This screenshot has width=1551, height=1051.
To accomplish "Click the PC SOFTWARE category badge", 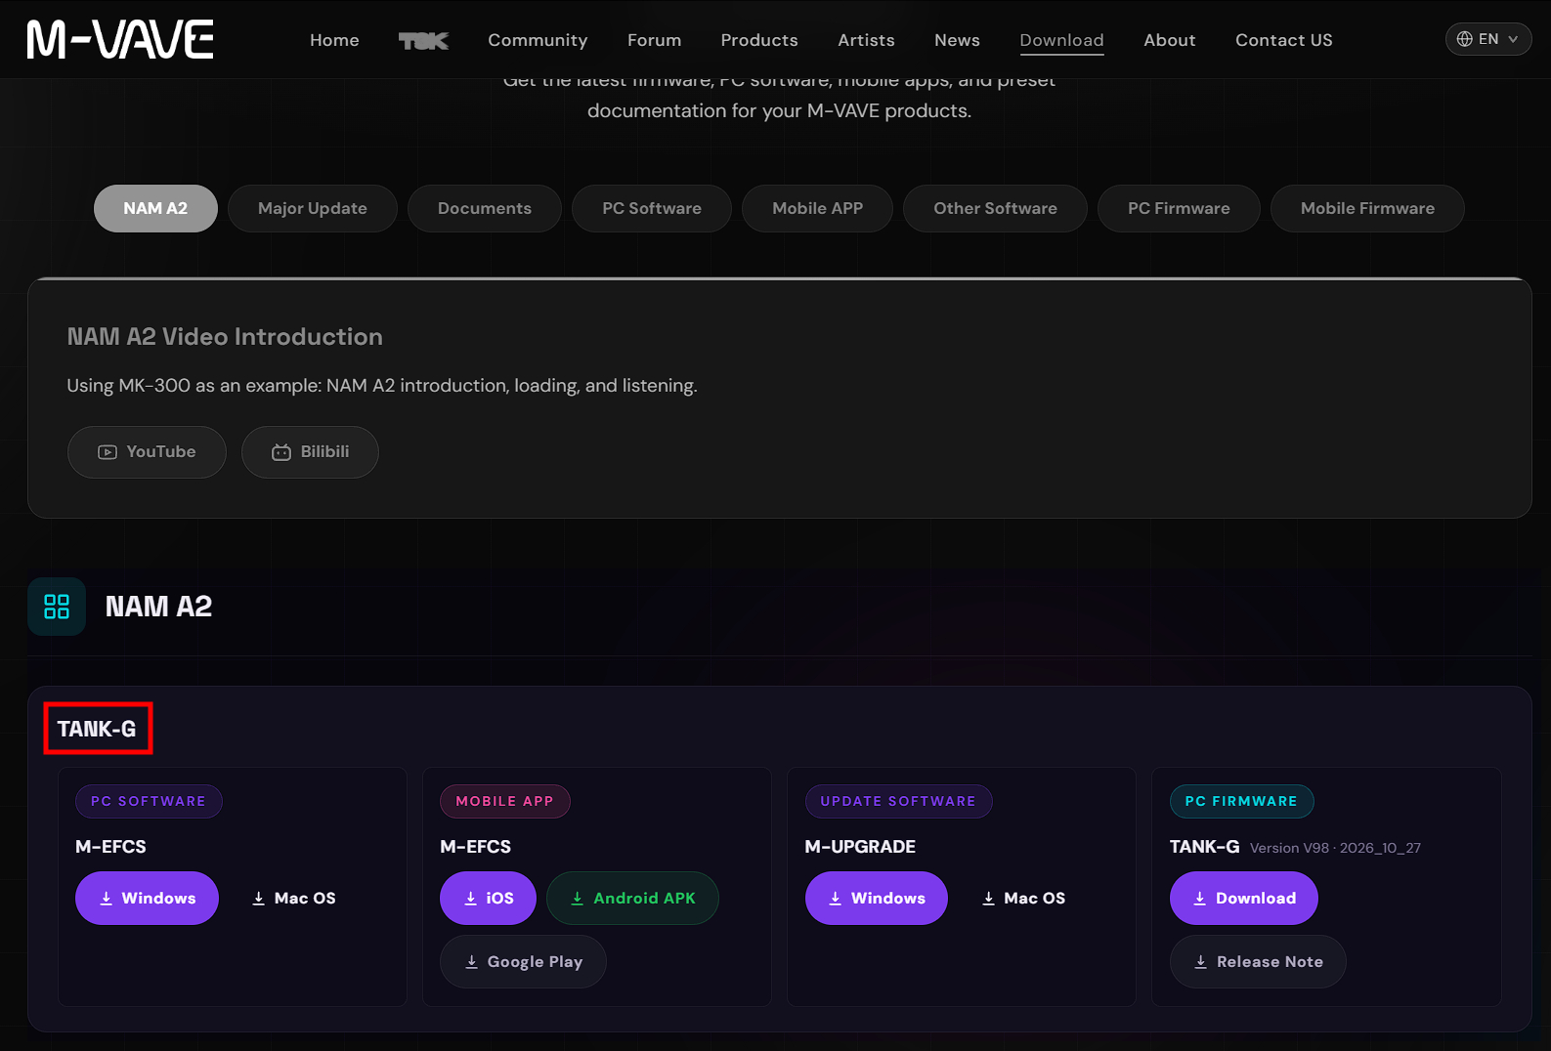I will click(x=149, y=802).
